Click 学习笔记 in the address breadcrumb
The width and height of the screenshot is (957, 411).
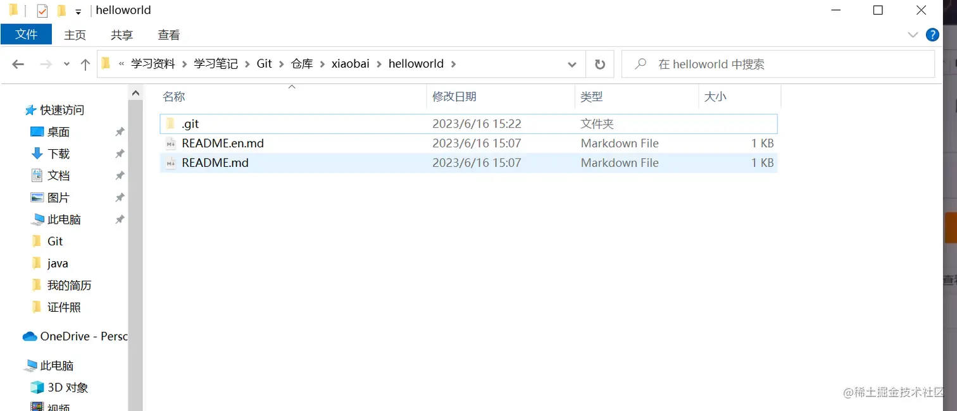tap(216, 64)
